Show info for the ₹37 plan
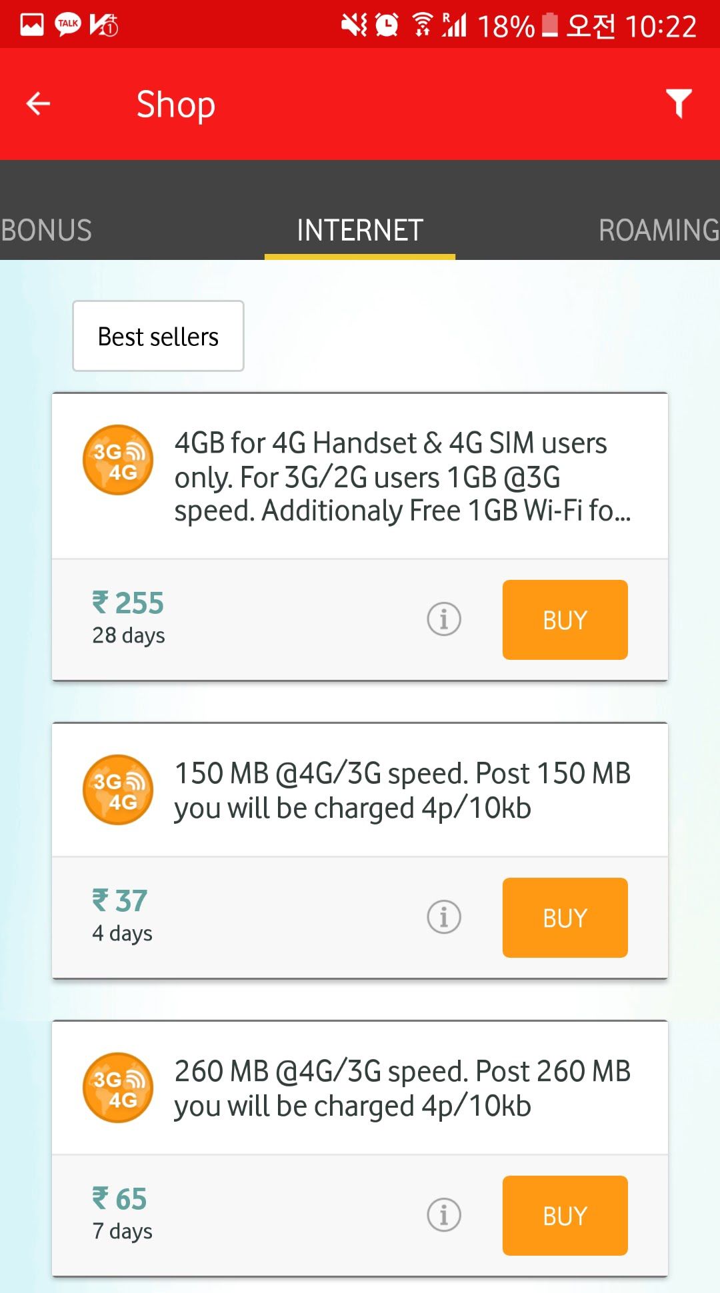Image resolution: width=720 pixels, height=1293 pixels. click(444, 917)
